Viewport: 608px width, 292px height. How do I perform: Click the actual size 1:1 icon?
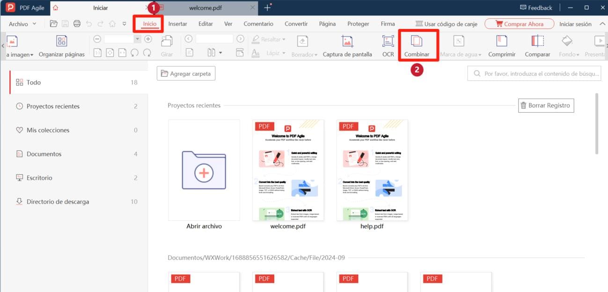coord(97,53)
